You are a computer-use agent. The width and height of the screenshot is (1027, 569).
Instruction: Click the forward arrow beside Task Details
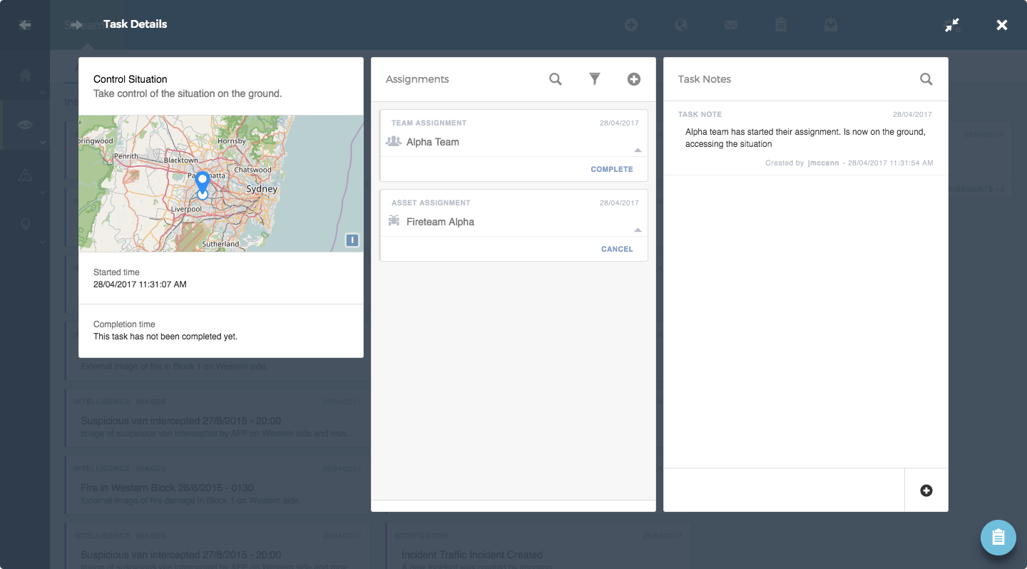pos(76,25)
